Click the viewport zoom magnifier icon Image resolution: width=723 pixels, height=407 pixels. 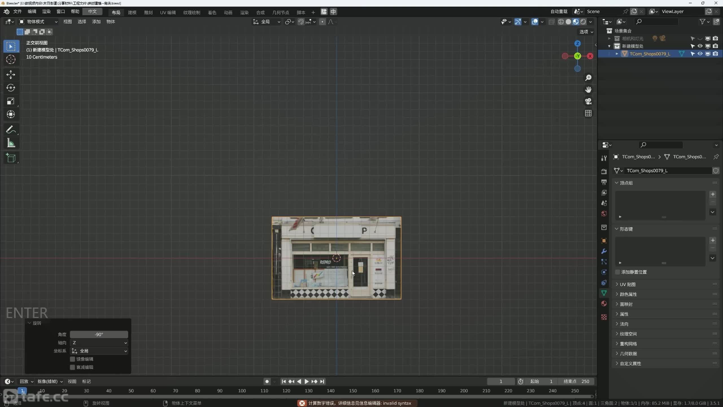(x=588, y=78)
